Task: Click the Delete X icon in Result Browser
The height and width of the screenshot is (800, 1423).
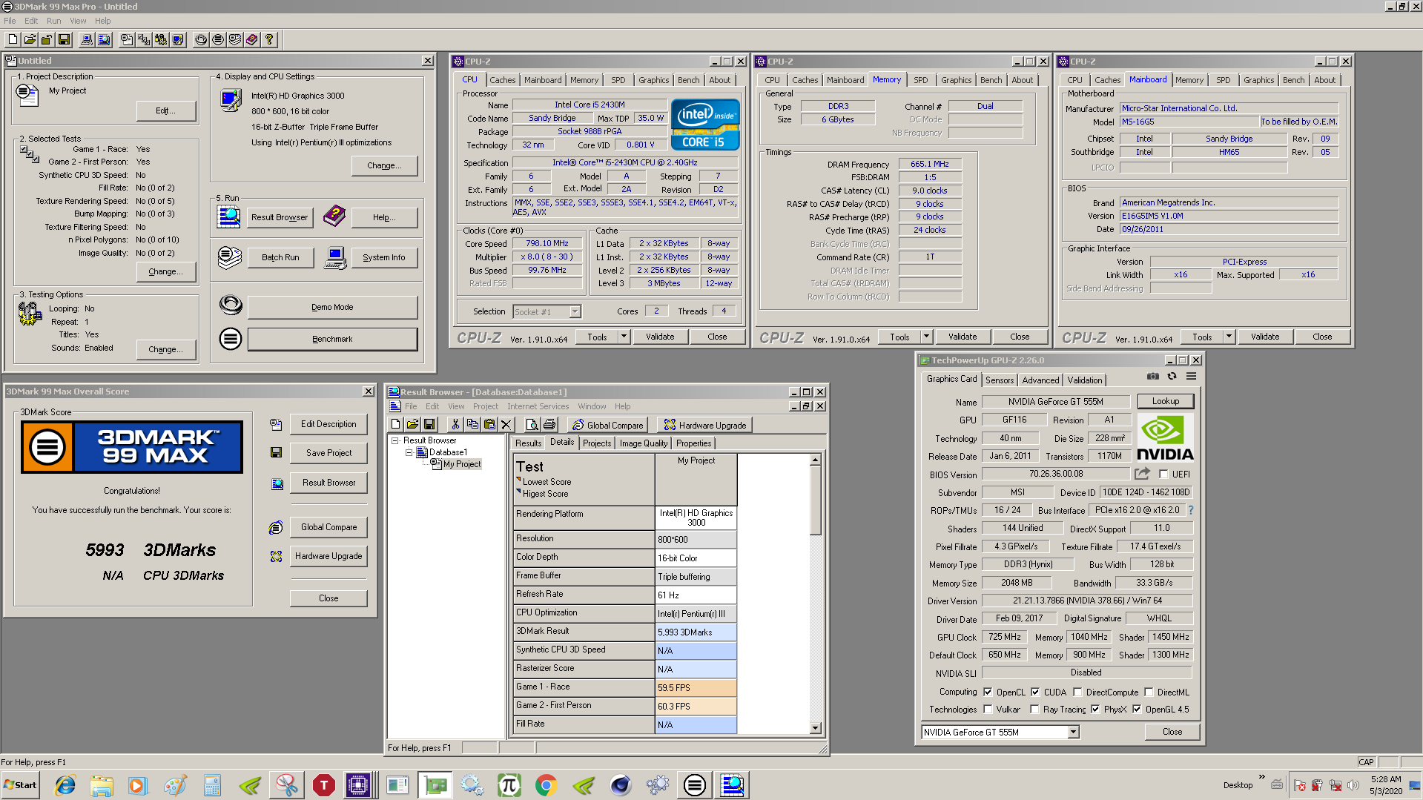Action: click(x=506, y=424)
